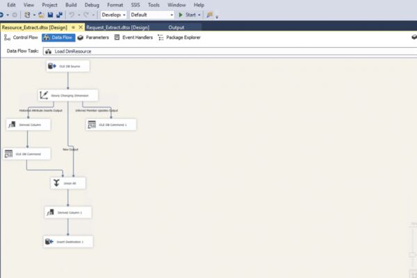
Task: Switch to the Control Flow designer tab
Action: 21,38
